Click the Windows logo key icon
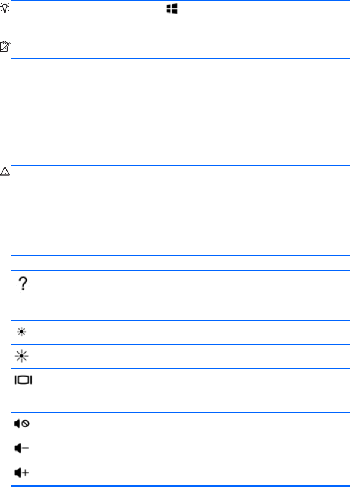Screen dimensions: 350x487 pyautogui.click(x=172, y=9)
